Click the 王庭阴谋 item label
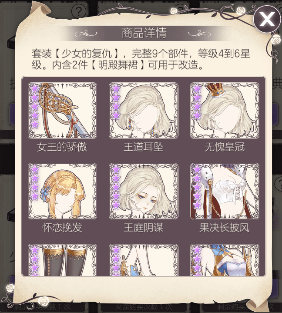Image resolution: width=282 pixels, height=313 pixels. point(144,228)
